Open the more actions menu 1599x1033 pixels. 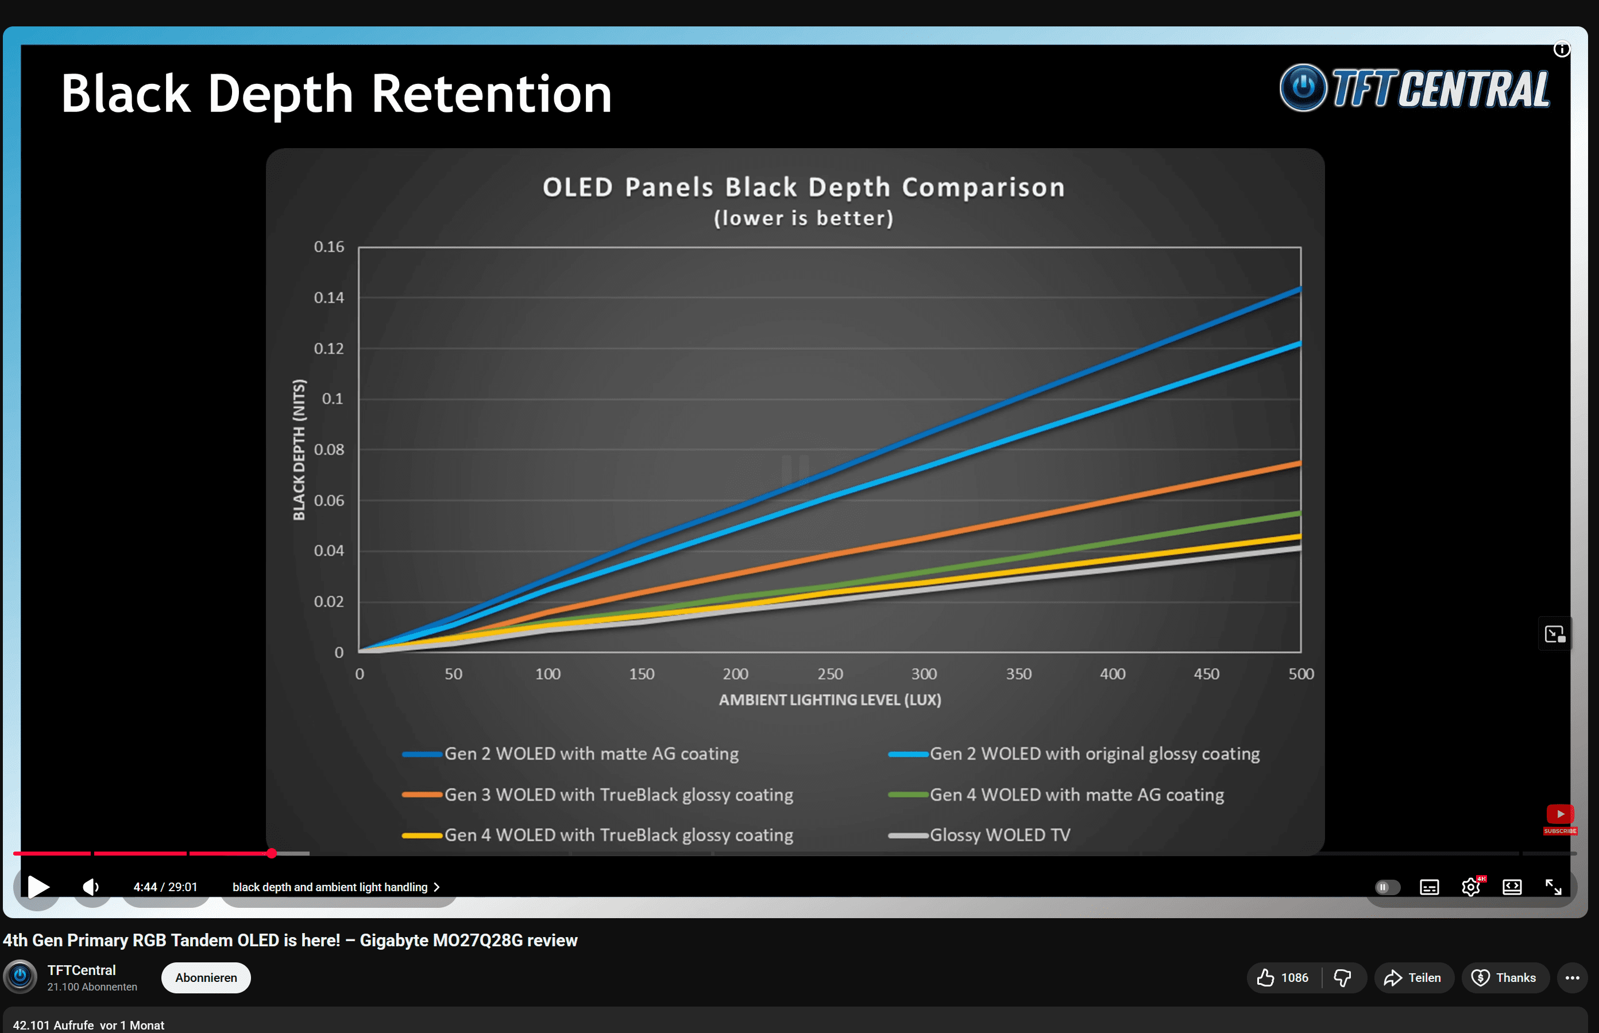(x=1572, y=977)
